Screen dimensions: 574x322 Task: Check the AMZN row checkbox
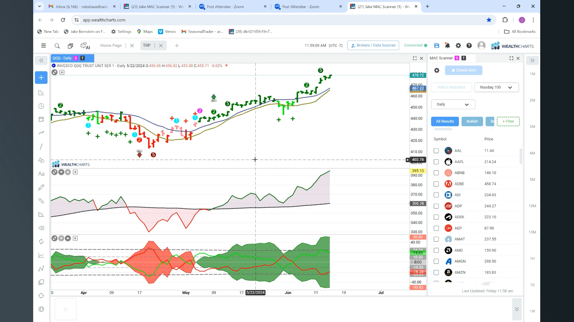(x=436, y=273)
